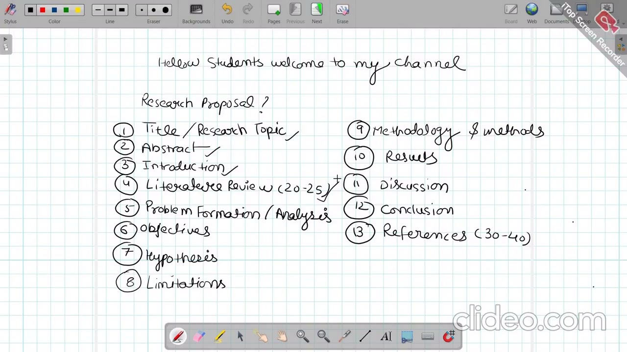Choose the medium line width

point(110,10)
